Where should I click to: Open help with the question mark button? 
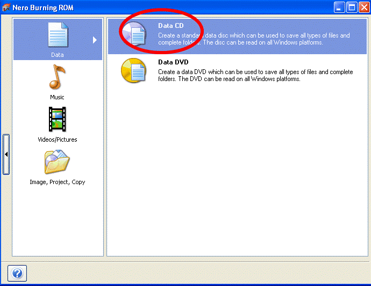[17, 273]
